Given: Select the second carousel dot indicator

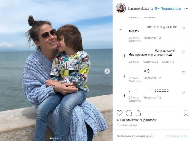Looking at the screenshot, I should (x=53, y=138).
